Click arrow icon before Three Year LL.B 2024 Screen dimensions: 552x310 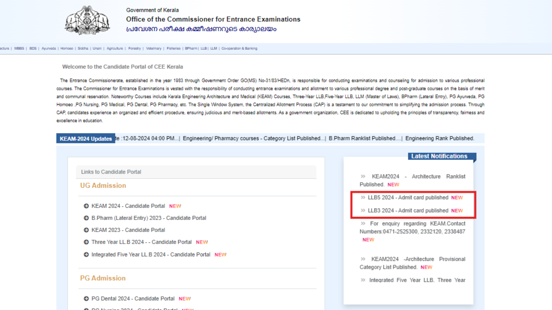coord(86,242)
